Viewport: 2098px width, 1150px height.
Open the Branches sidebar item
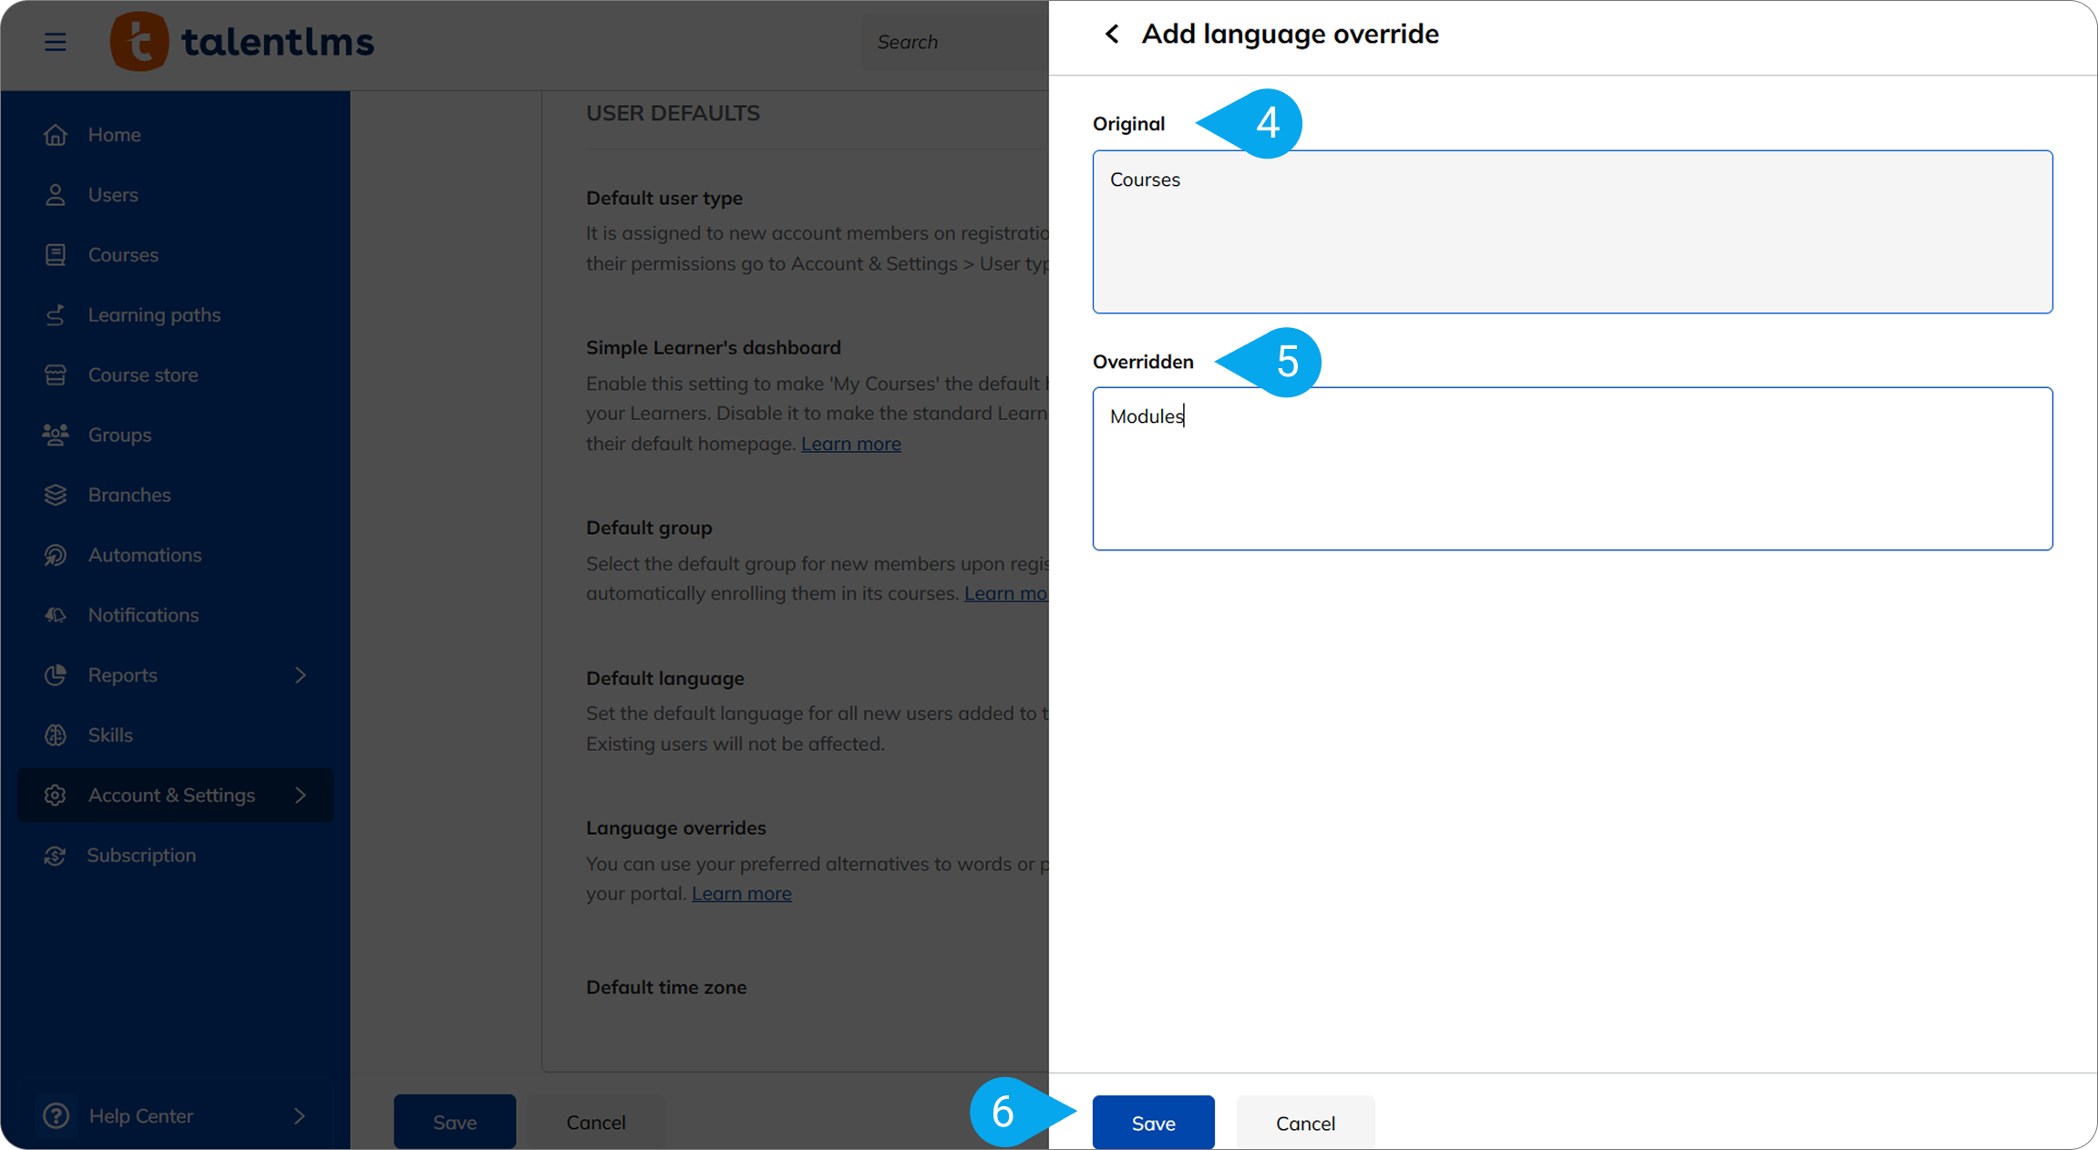pos(129,495)
